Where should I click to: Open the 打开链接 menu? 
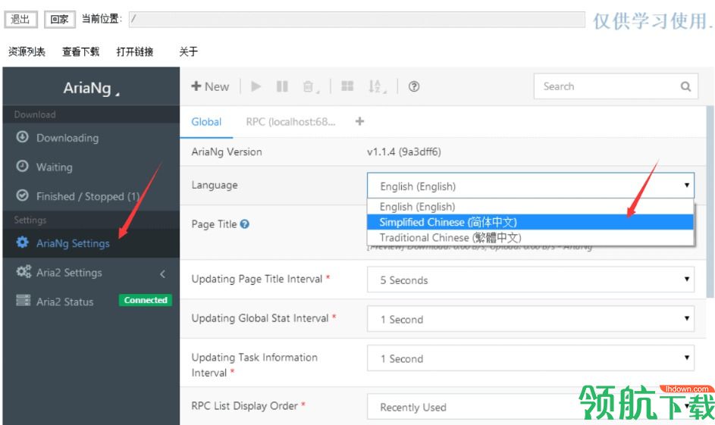[135, 52]
